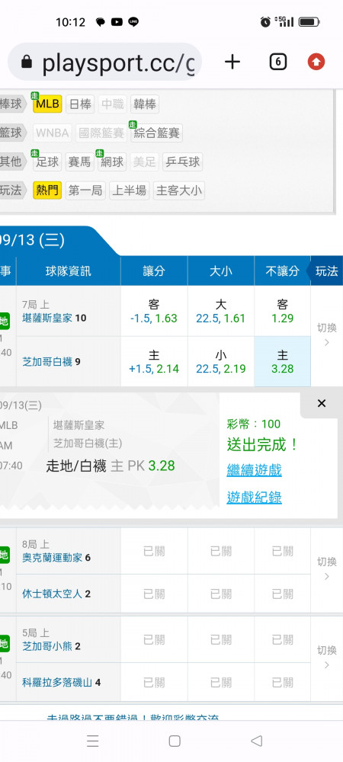Select the 網球 filter
The height and width of the screenshot is (762, 343).
[112, 162]
